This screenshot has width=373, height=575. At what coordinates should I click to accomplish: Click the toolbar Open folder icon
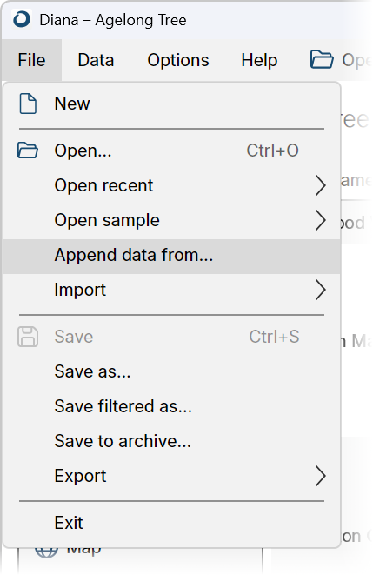tap(322, 60)
